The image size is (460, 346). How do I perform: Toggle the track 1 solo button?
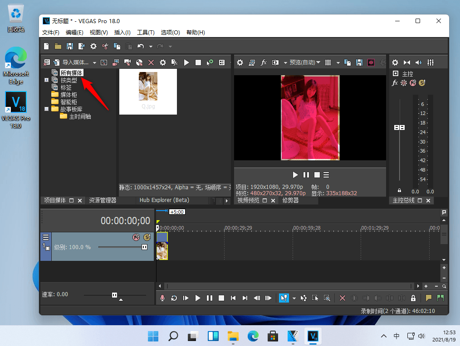147,237
